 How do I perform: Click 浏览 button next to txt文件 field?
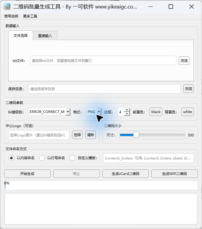[184, 61]
